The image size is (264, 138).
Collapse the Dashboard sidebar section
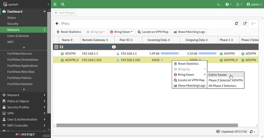click(44, 12)
